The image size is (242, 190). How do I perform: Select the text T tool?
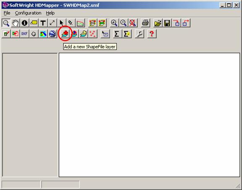(x=43, y=23)
